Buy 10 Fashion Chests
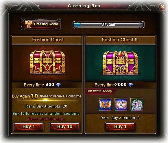The image size is (168, 143). point(64,127)
